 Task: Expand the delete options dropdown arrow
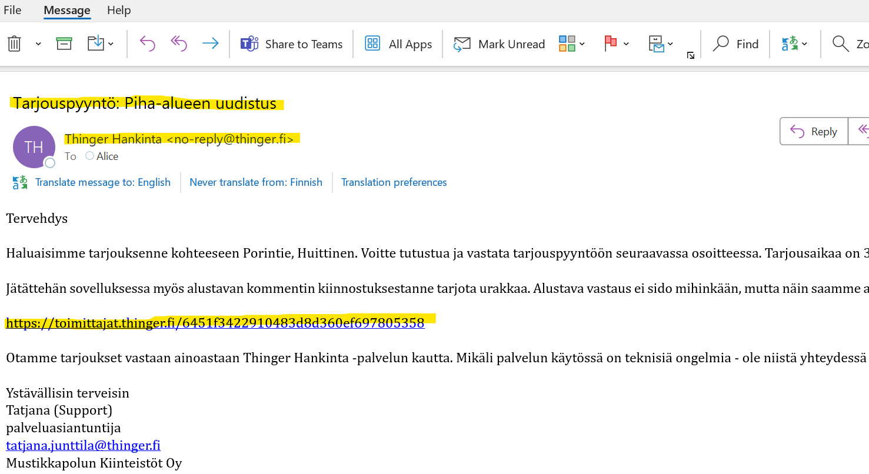[38, 44]
